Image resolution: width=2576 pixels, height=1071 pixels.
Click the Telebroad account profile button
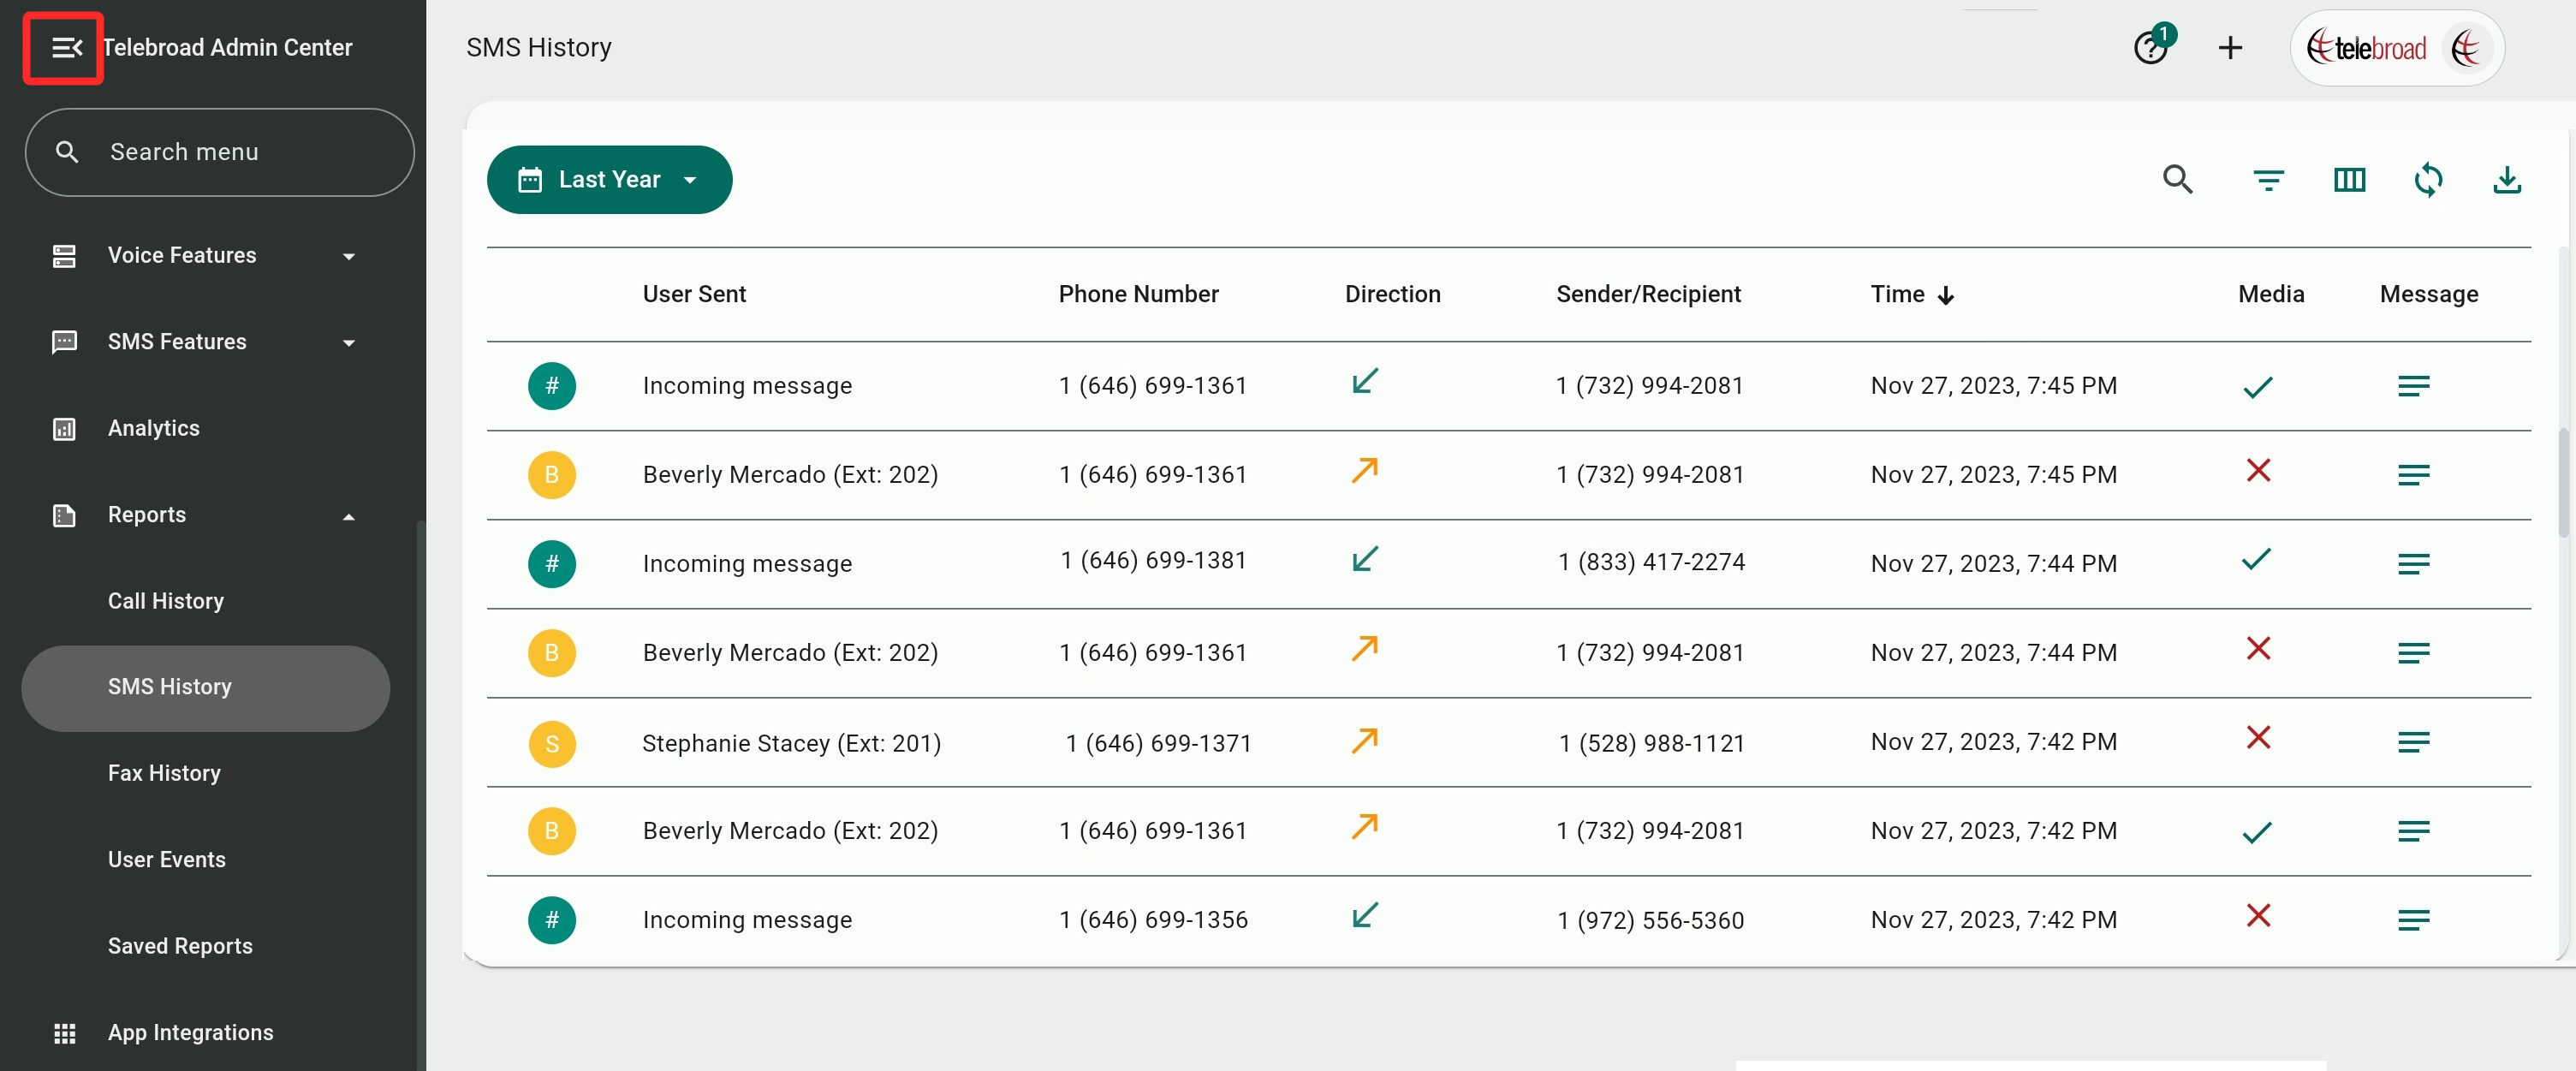tap(2396, 48)
